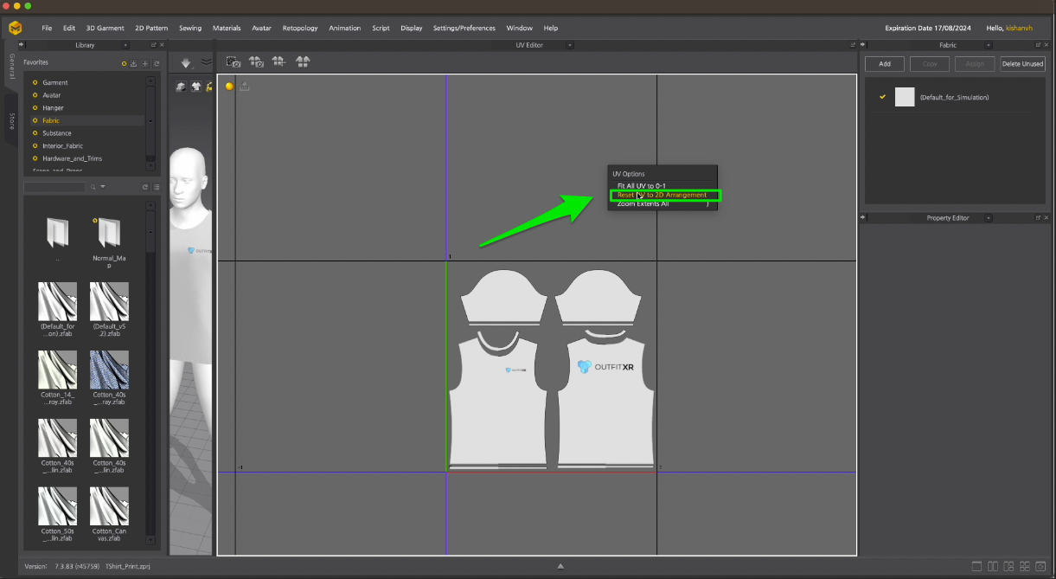The image size is (1056, 579).
Task: Click the refresh icon beside library search
Action: pyautogui.click(x=145, y=187)
